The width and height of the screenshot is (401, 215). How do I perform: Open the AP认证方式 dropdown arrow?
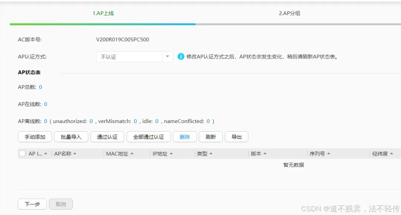tap(167, 57)
